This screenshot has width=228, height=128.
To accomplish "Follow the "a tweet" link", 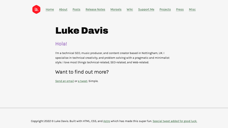I will 83,81.
